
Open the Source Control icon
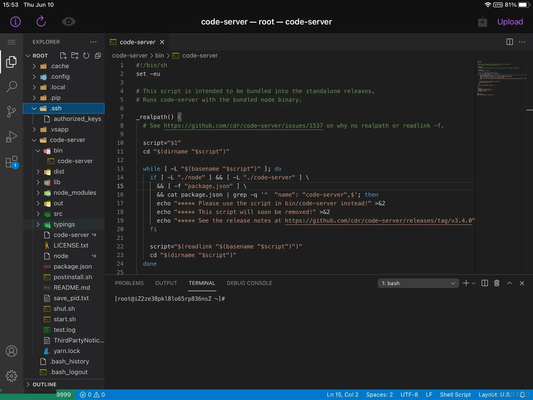(11, 111)
